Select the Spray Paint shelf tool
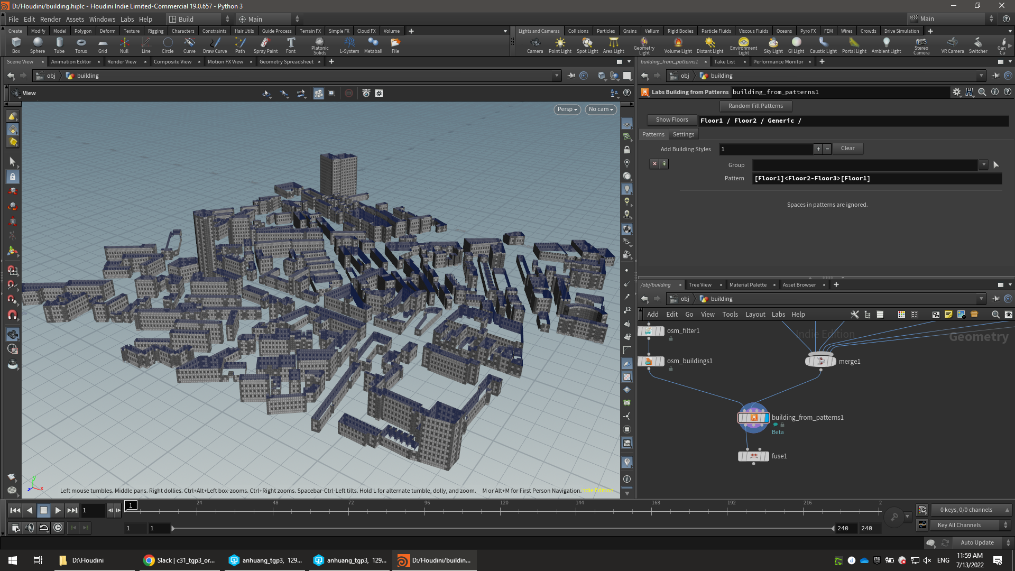Viewport: 1015px width, 571px height. pyautogui.click(x=265, y=45)
